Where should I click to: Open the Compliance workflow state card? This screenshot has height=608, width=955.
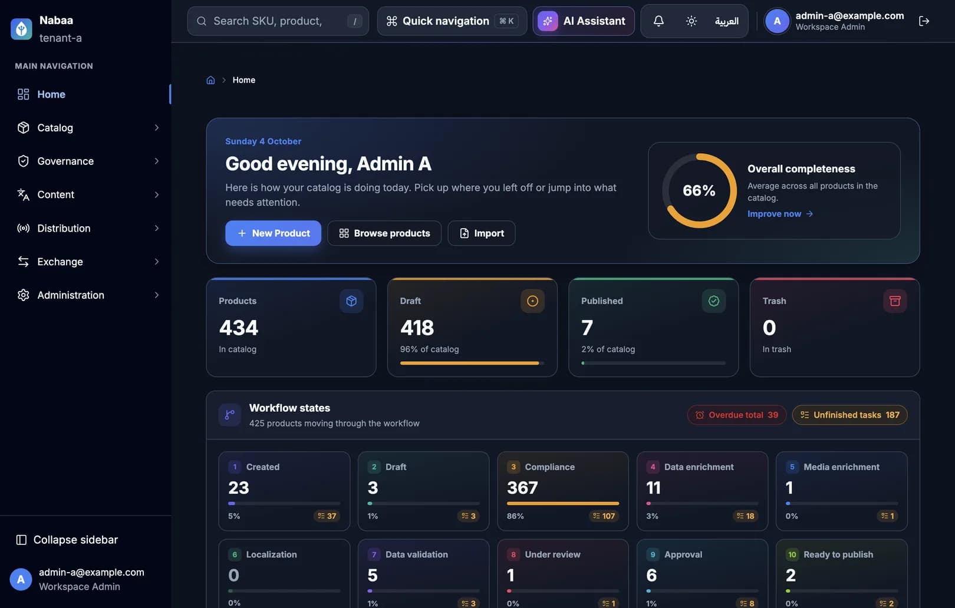point(563,491)
